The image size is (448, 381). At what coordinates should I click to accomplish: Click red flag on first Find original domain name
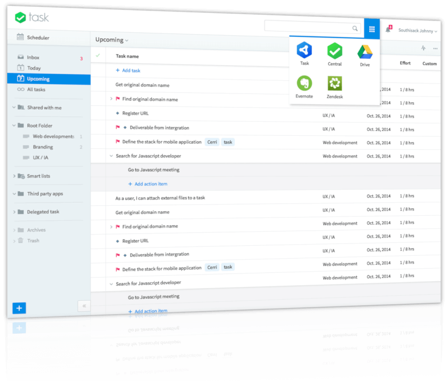(x=118, y=99)
